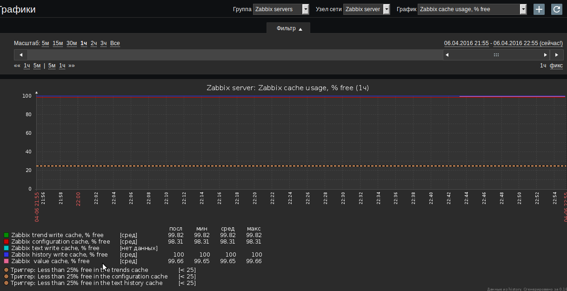The image size is (567, 291).
Task: Click the right arrow at the time scrollbar end
Action: [x=557, y=55]
